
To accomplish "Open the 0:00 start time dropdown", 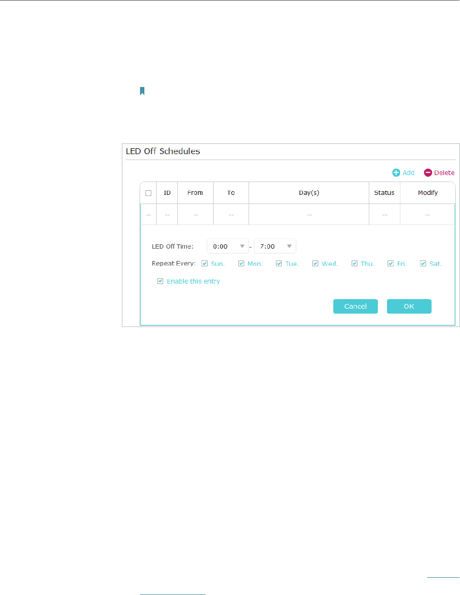I will click(228, 246).
